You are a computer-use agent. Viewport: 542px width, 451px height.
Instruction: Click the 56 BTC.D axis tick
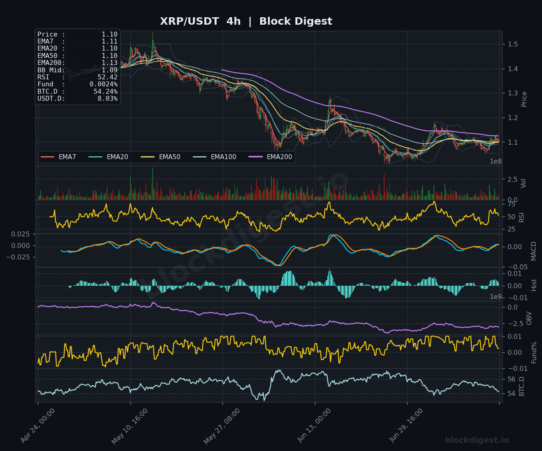tap(511, 379)
